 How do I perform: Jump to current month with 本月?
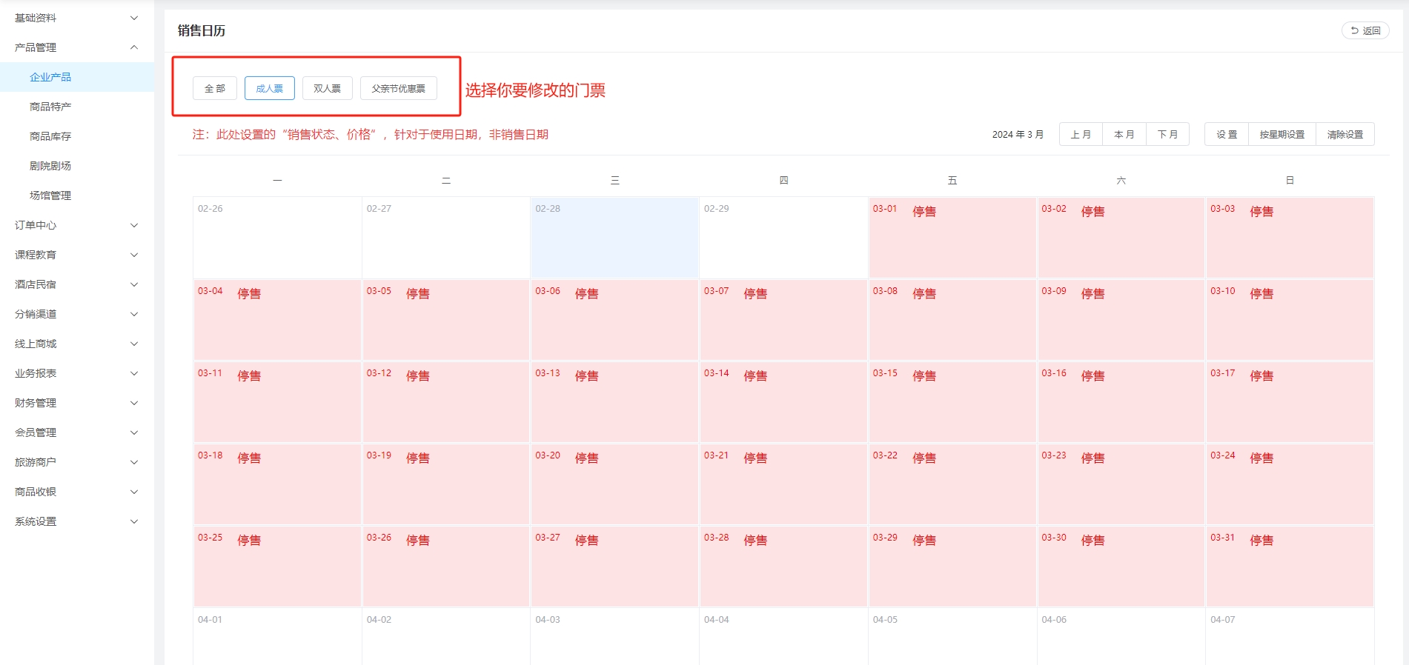[x=1124, y=134]
